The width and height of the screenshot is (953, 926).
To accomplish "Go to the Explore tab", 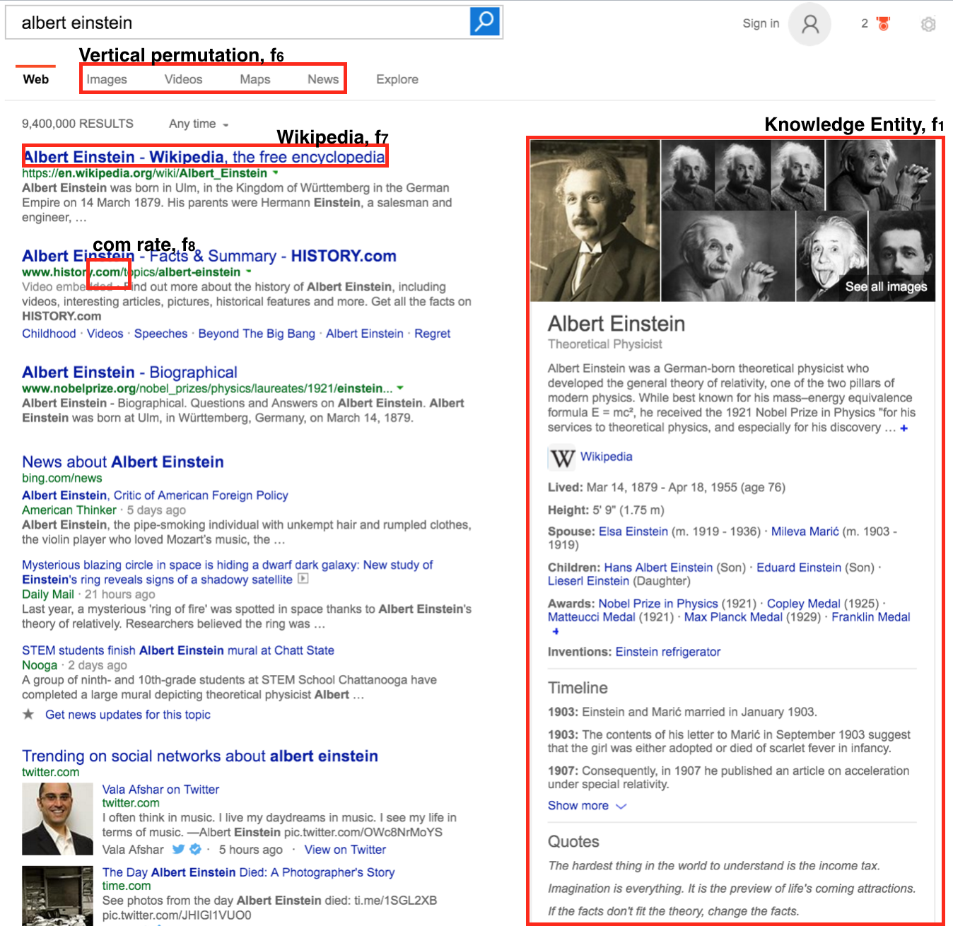I will [x=397, y=79].
